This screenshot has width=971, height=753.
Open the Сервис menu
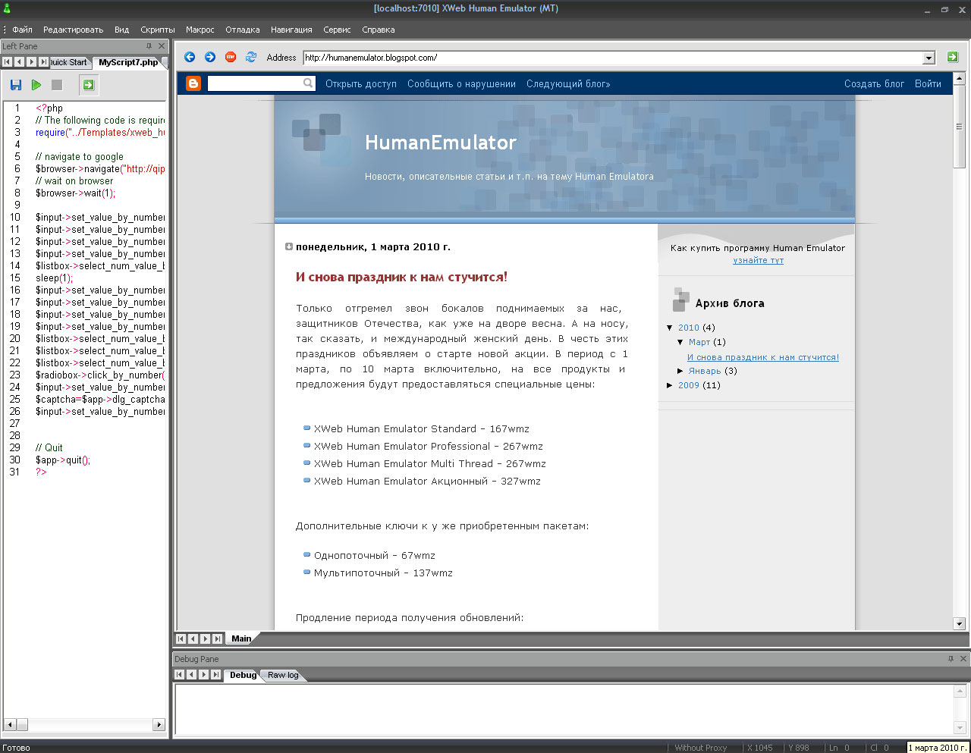point(337,30)
